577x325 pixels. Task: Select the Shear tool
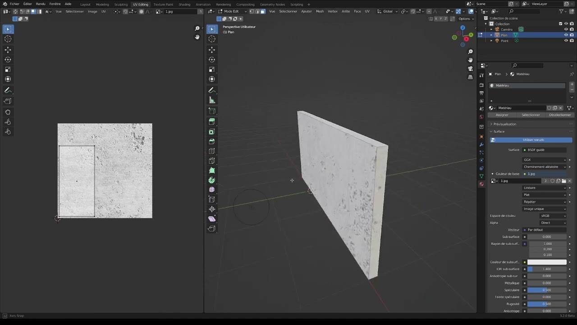click(x=212, y=219)
